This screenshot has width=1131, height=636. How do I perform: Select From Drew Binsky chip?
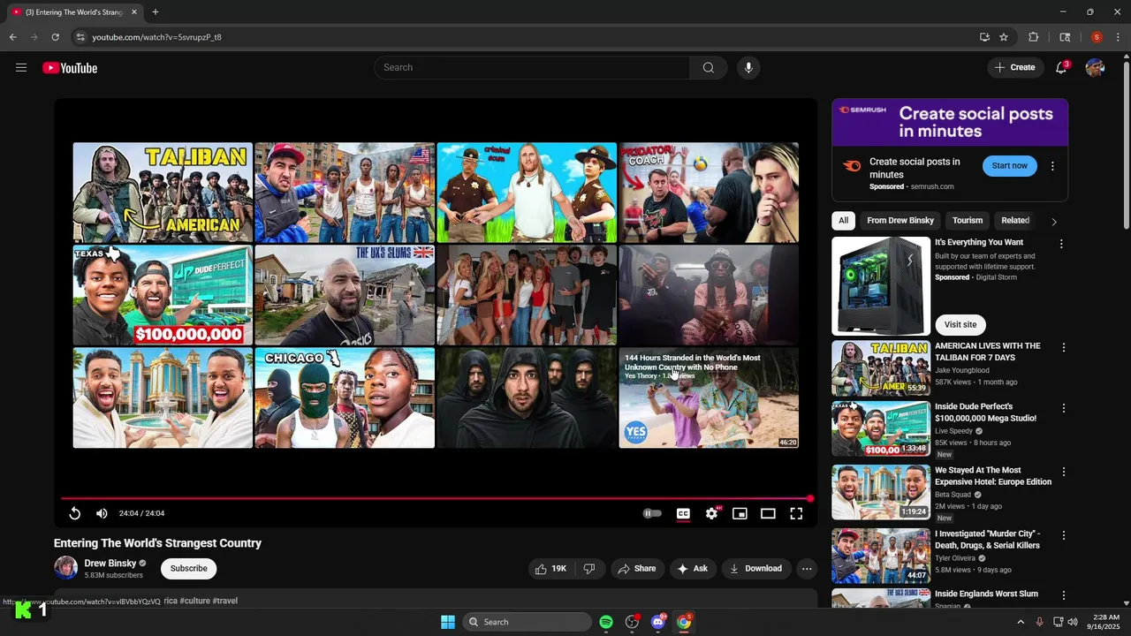point(900,221)
